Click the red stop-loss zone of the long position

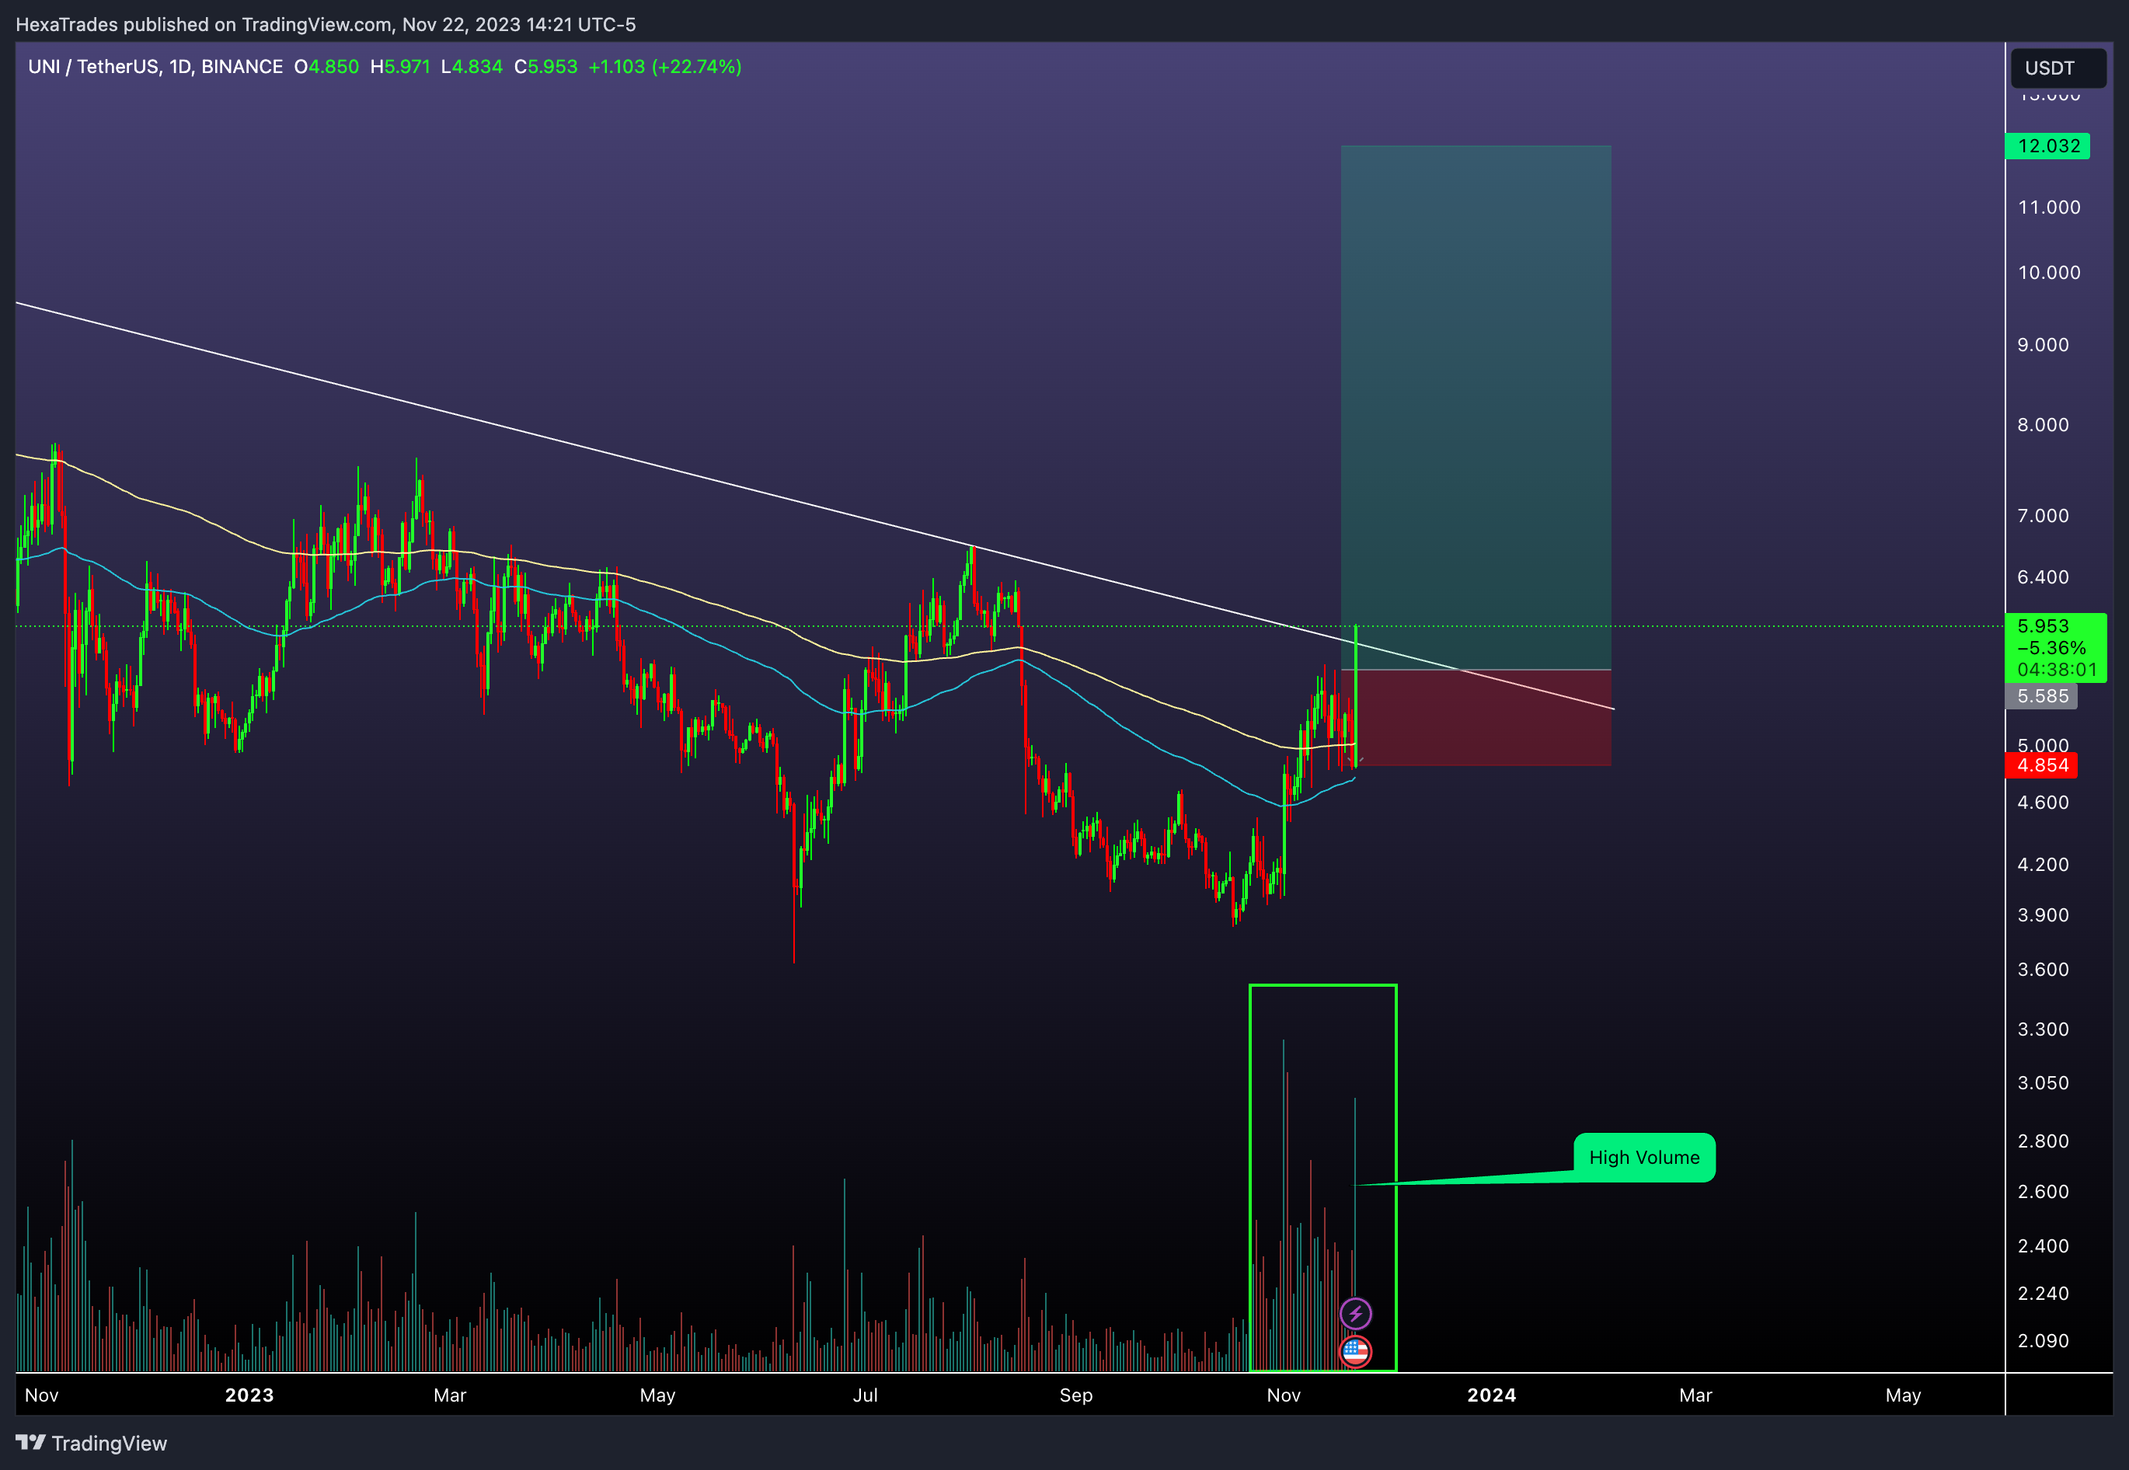point(1476,717)
